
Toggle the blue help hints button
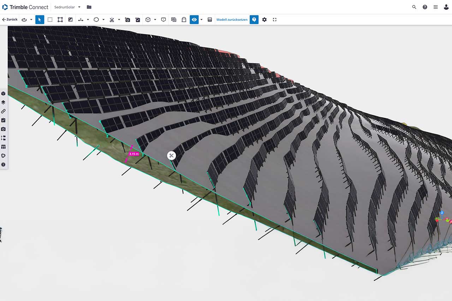click(254, 20)
